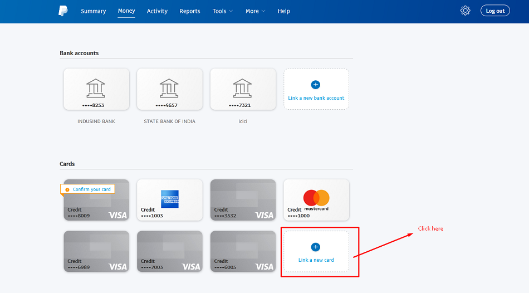Open Visa credit card ending 6005
Viewport: 529px width, 293px height.
243,251
